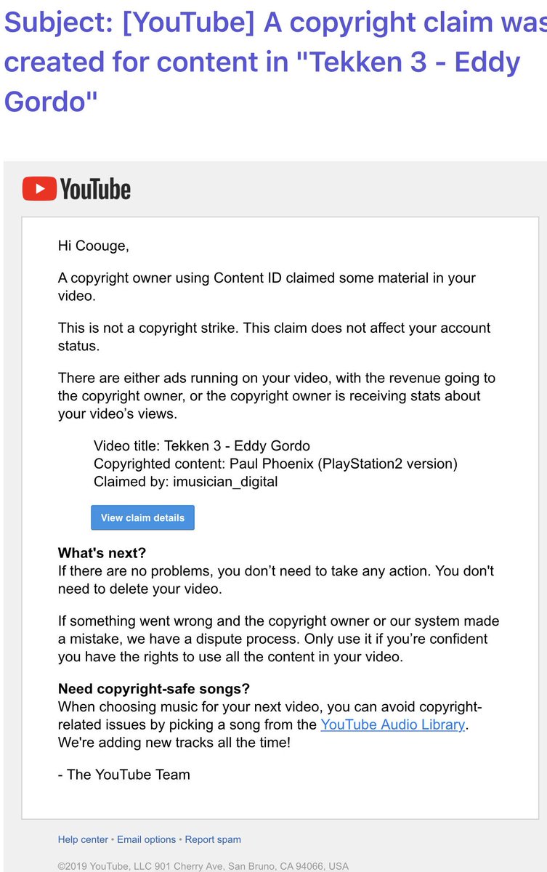The image size is (547, 872).
Task: Click the 'This is not a copyright strike' paragraph
Action: tap(275, 336)
